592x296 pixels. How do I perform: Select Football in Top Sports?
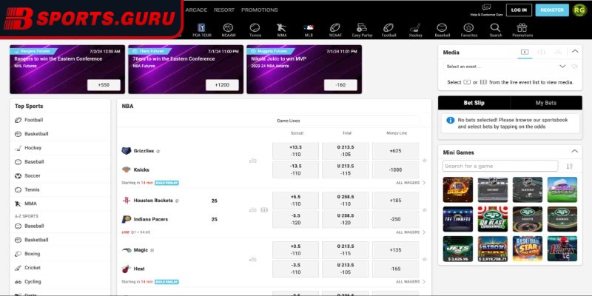click(x=61, y=120)
